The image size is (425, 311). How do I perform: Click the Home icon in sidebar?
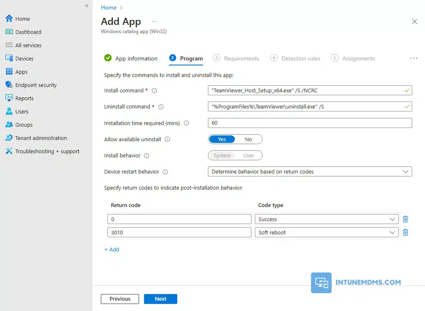pyautogui.click(x=9, y=18)
